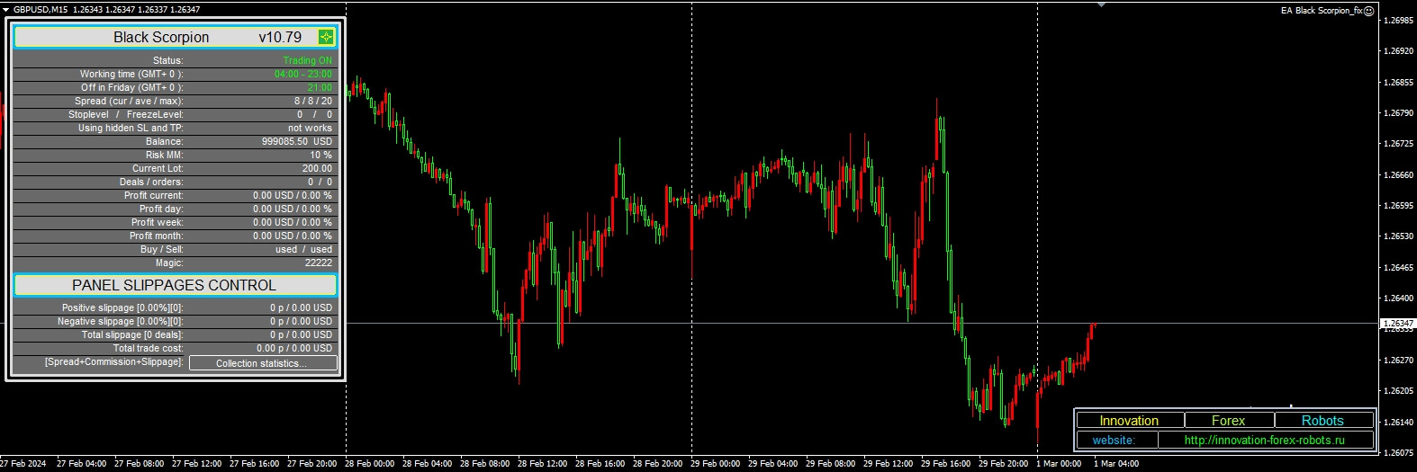Click the 1 Mar 00:00 label on time axis
Screen dimensions: 1417x472
(1059, 464)
